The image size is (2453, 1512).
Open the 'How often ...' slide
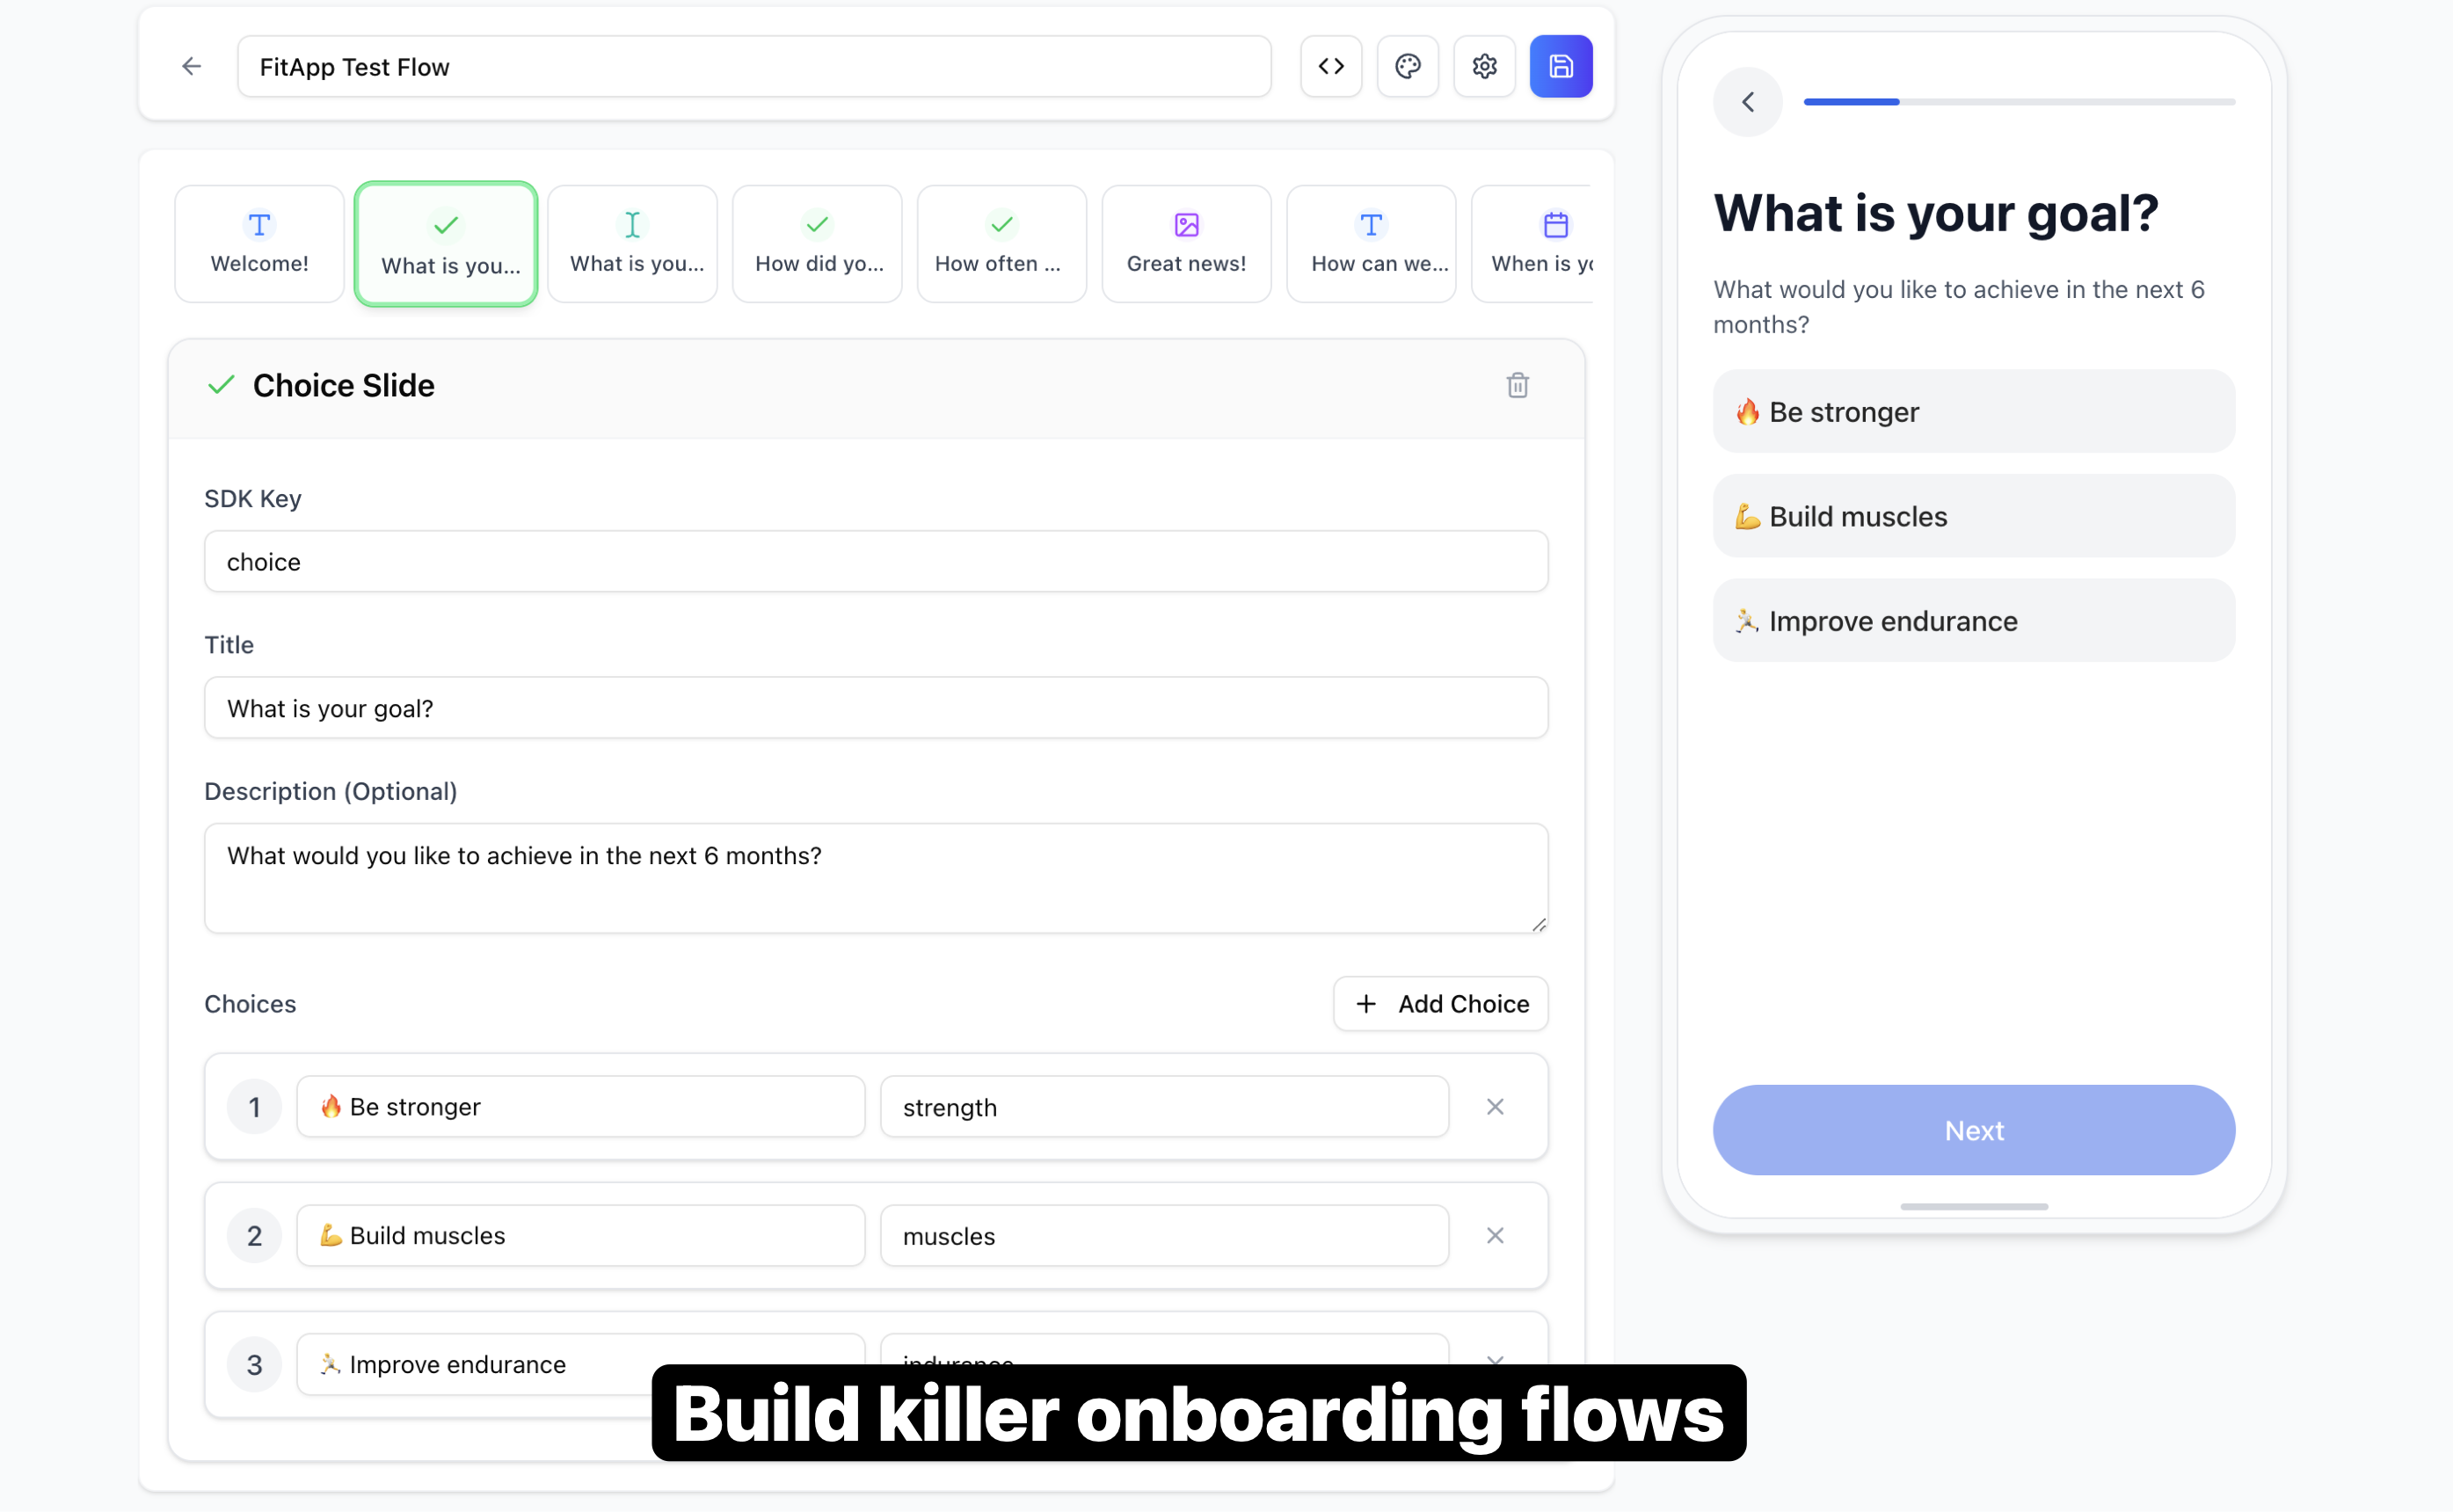(1001, 244)
